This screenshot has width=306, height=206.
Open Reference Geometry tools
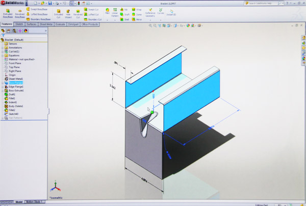coord(150,12)
